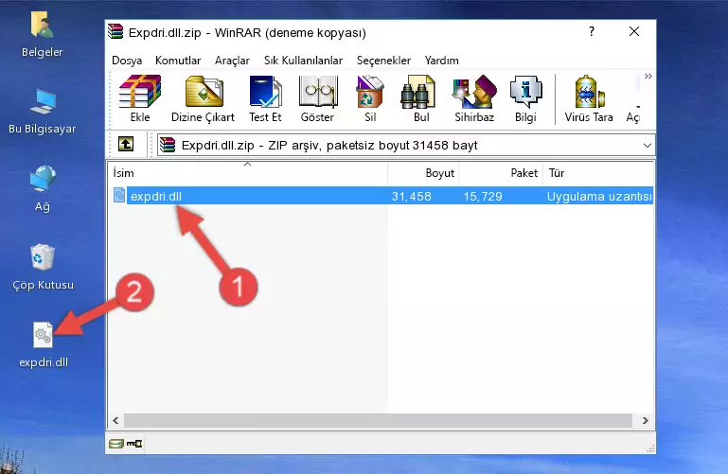
Task: Open the Göster viewer tool
Action: click(317, 98)
